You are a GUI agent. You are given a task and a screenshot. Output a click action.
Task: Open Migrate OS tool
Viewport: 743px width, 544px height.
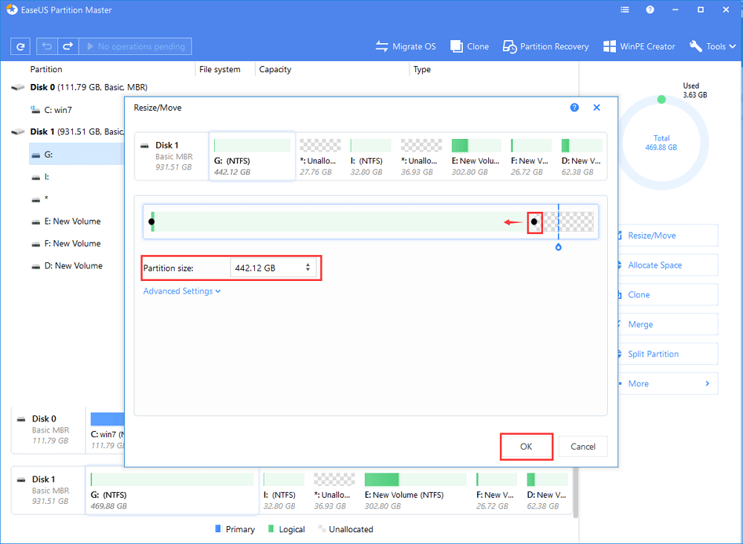tap(406, 46)
